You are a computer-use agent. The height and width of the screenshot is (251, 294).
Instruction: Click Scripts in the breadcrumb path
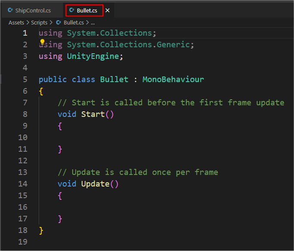[x=39, y=23]
